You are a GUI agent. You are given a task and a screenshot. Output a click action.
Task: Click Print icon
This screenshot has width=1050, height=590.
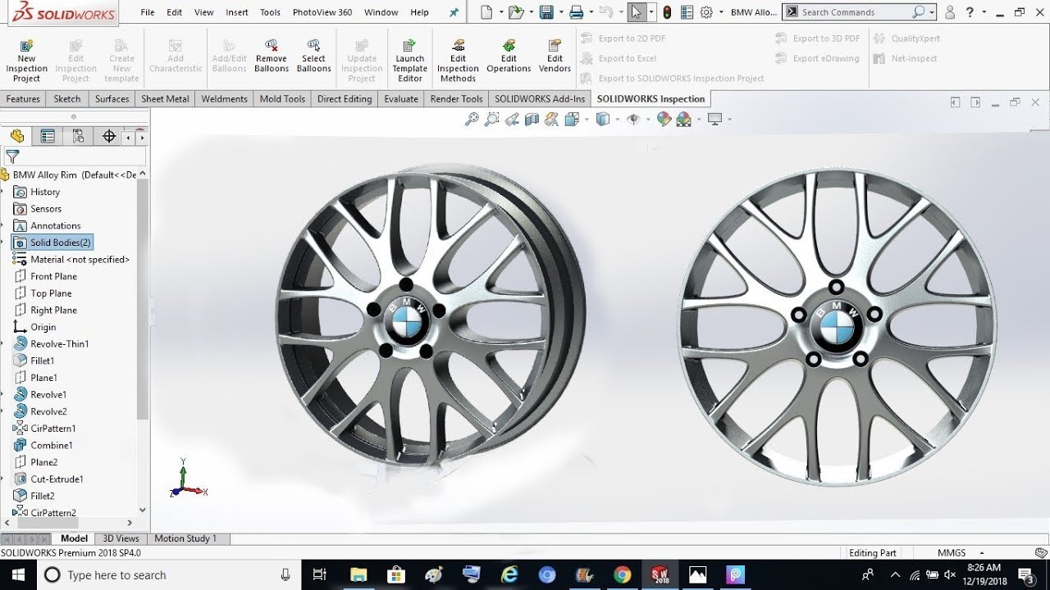click(x=576, y=12)
